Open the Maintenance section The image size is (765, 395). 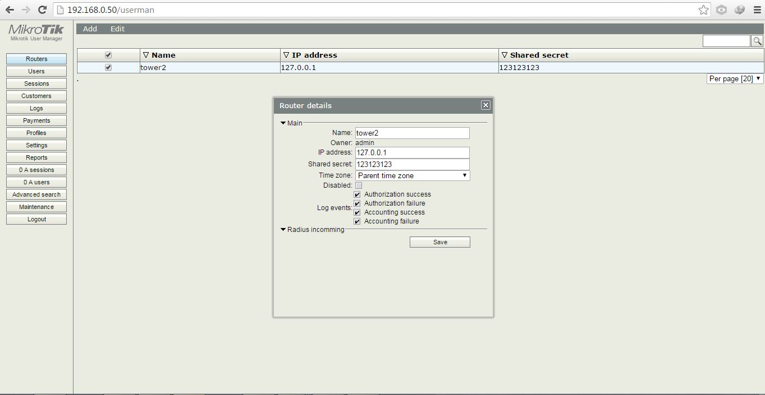point(36,207)
